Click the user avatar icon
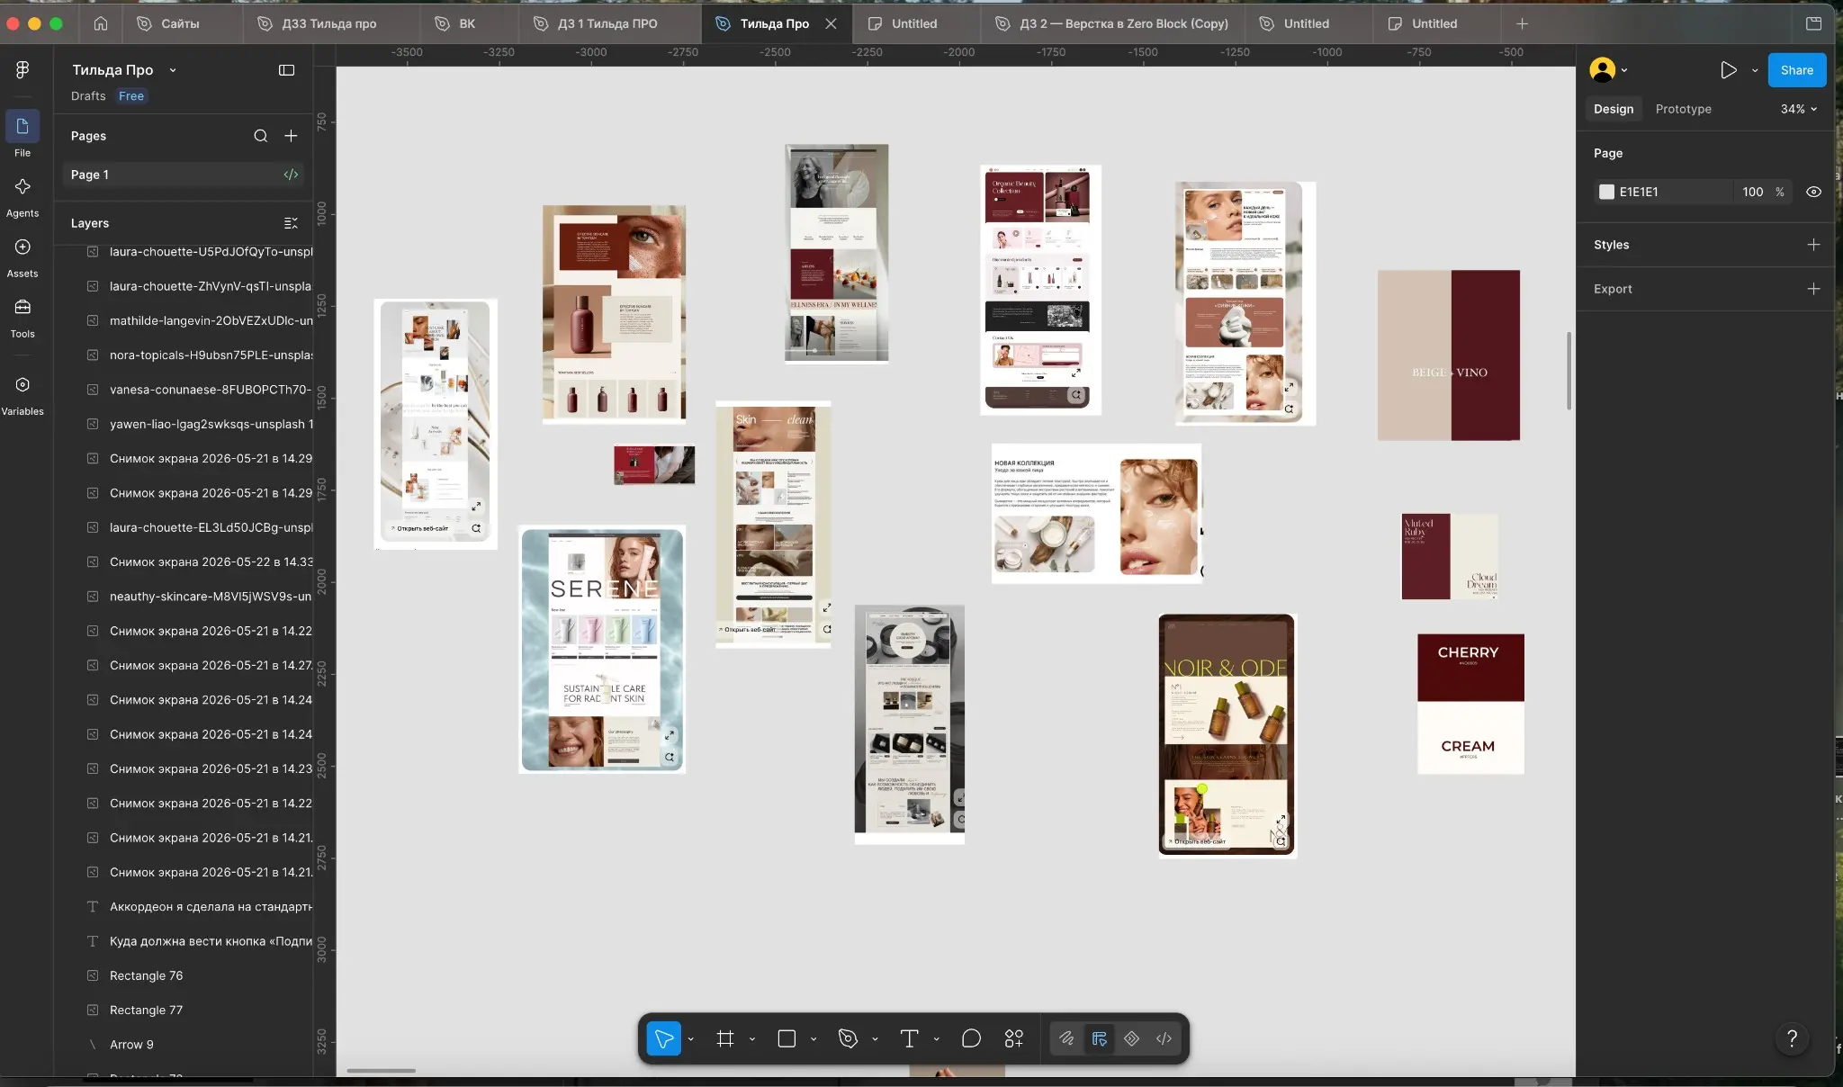 pyautogui.click(x=1602, y=70)
